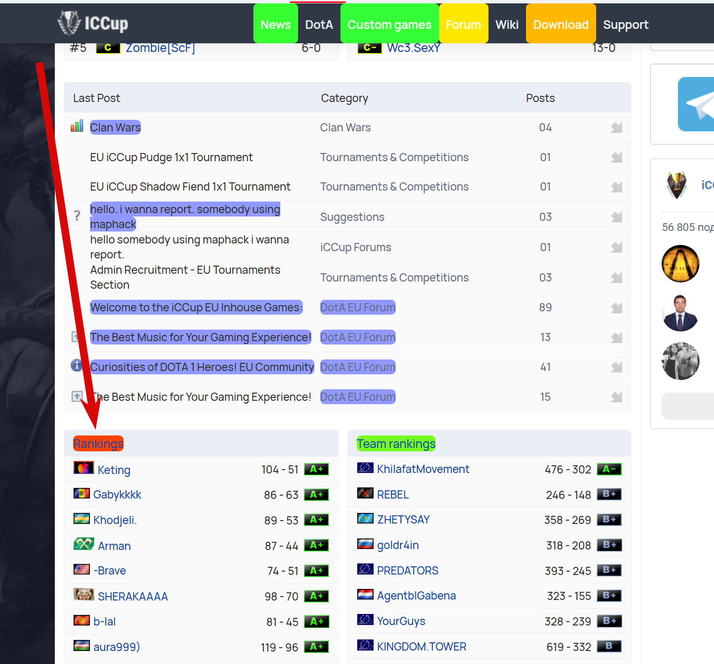Open SHERAKAAAA player profile
This screenshot has width=714, height=664.
pyautogui.click(x=133, y=597)
